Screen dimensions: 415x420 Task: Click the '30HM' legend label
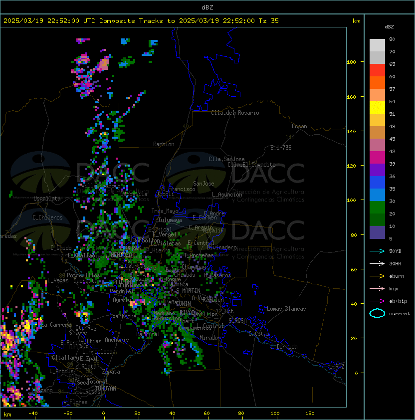(395, 264)
